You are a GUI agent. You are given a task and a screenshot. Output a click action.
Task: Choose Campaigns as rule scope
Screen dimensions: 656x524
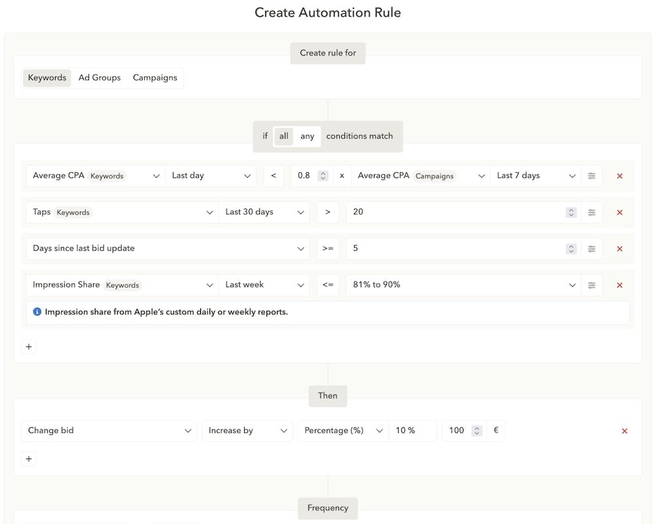[155, 78]
